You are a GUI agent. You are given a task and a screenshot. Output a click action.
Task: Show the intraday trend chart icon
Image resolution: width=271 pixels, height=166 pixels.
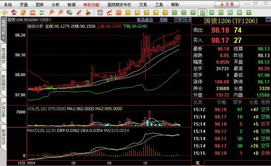110,13
